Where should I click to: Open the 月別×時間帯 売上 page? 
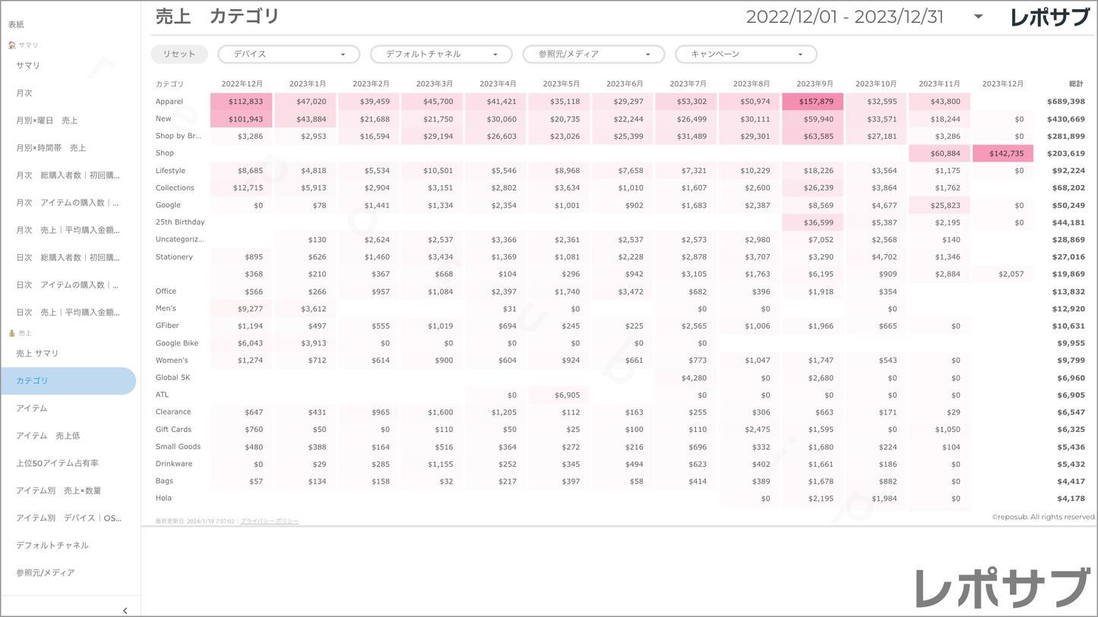point(51,148)
